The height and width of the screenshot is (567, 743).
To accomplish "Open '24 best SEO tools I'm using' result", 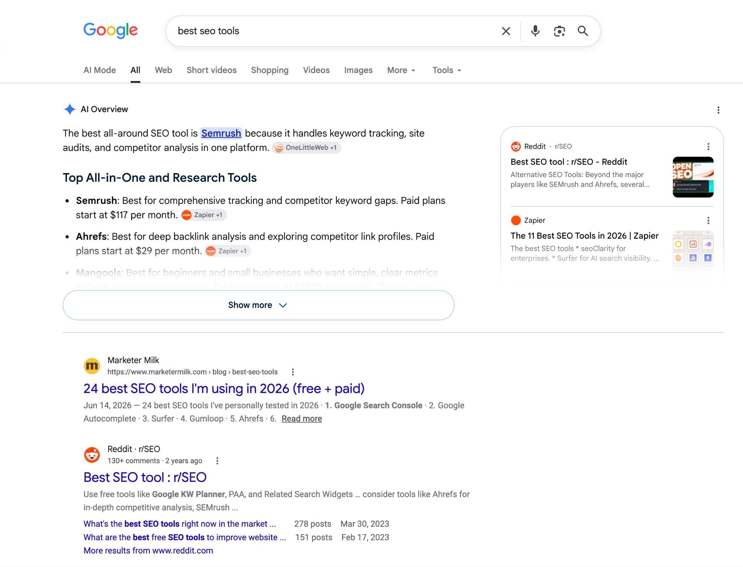I will [x=224, y=389].
